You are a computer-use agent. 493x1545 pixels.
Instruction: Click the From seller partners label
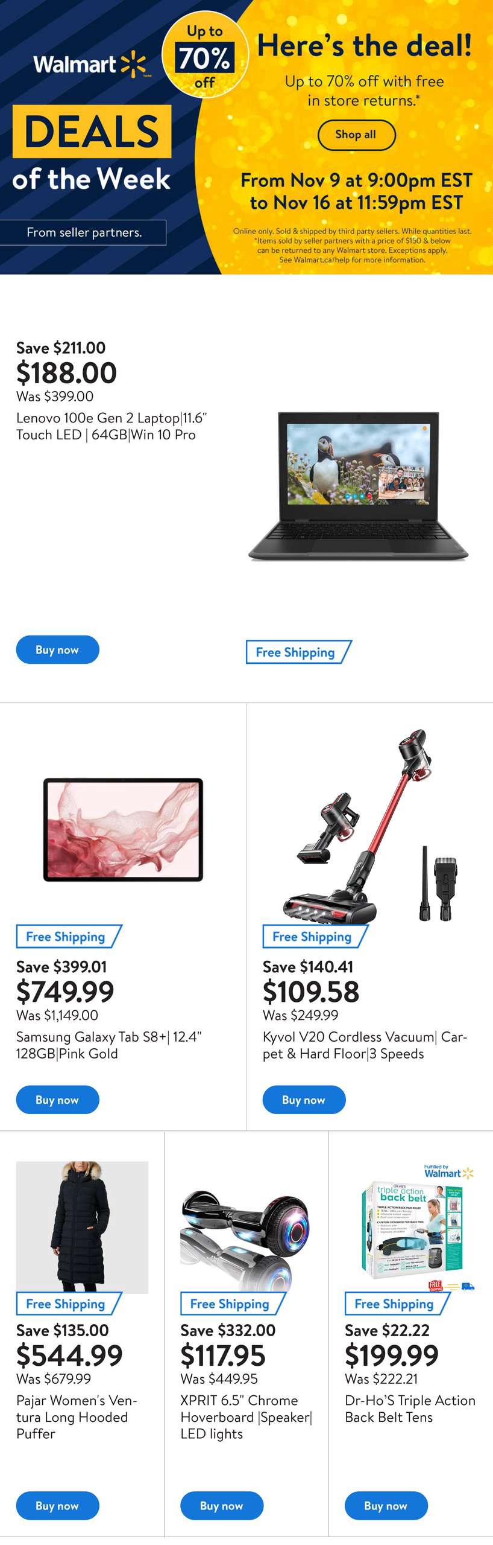point(84,232)
